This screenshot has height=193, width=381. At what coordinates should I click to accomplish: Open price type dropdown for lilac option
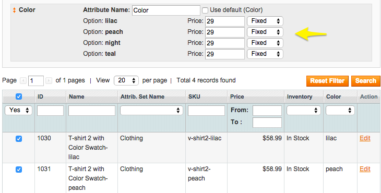tap(265, 21)
